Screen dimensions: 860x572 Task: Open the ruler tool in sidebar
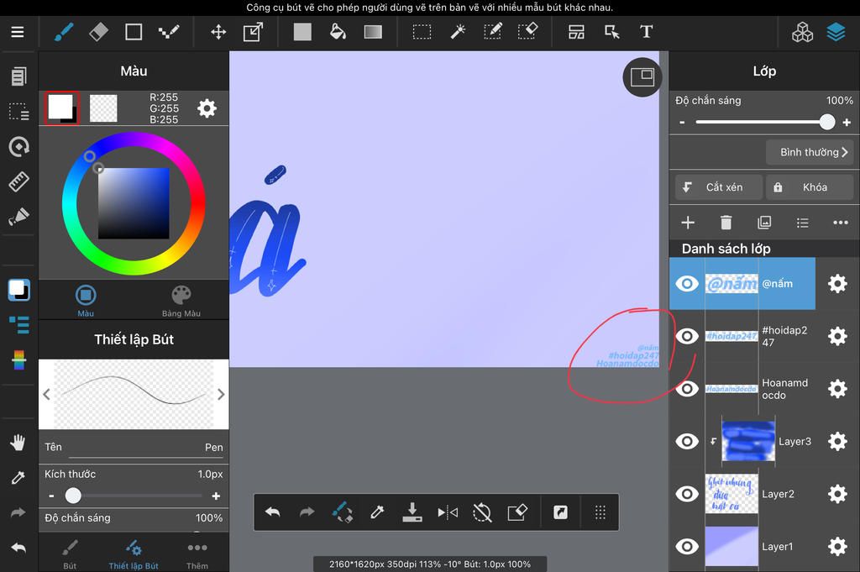(18, 181)
